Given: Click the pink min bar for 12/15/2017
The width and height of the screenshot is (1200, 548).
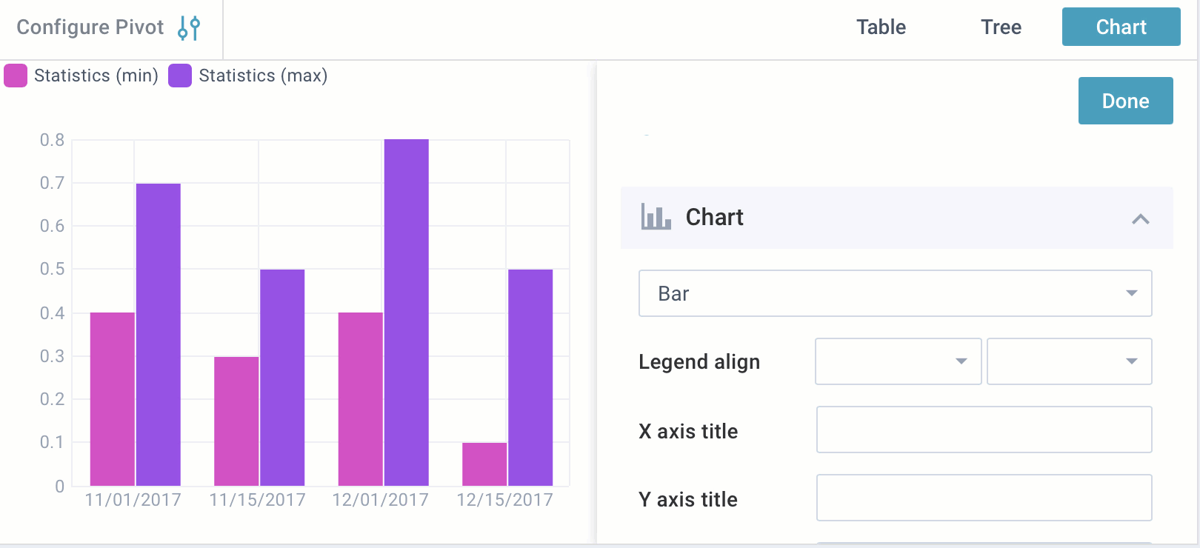Looking at the screenshot, I should tap(484, 464).
